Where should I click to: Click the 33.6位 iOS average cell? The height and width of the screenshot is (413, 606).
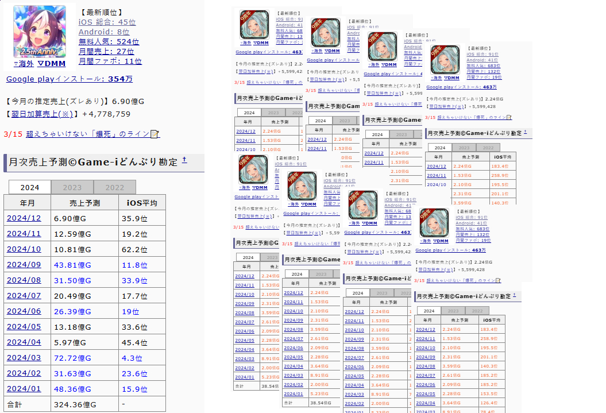coord(142,326)
